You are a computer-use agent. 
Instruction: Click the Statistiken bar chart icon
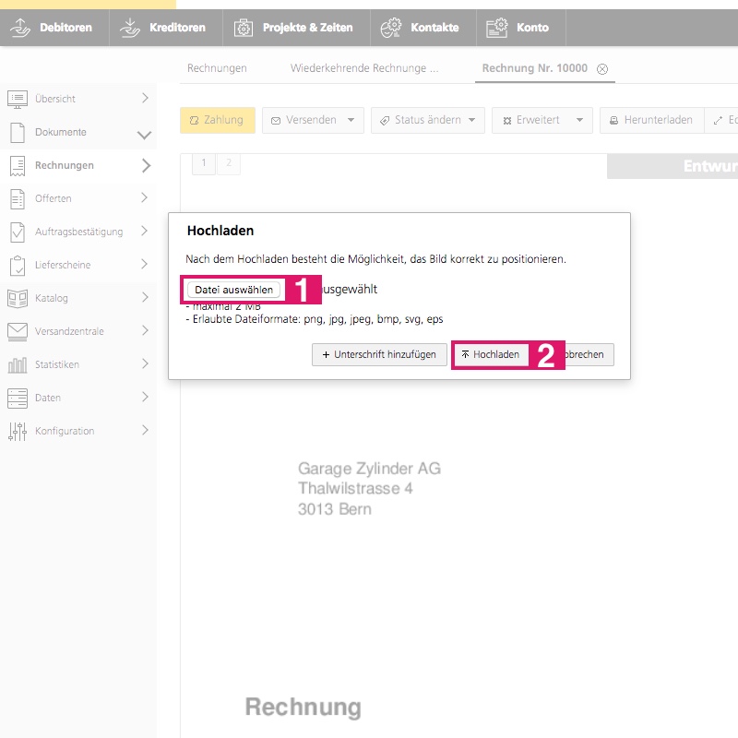(x=17, y=364)
